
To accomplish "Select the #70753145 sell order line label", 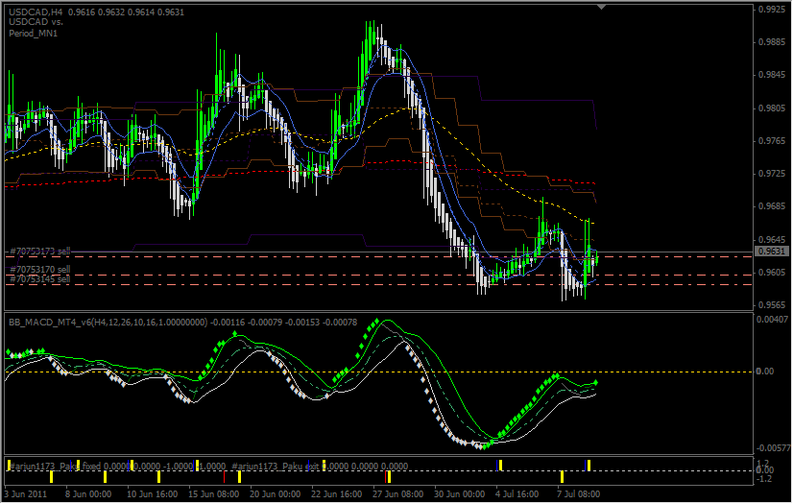I will point(39,279).
